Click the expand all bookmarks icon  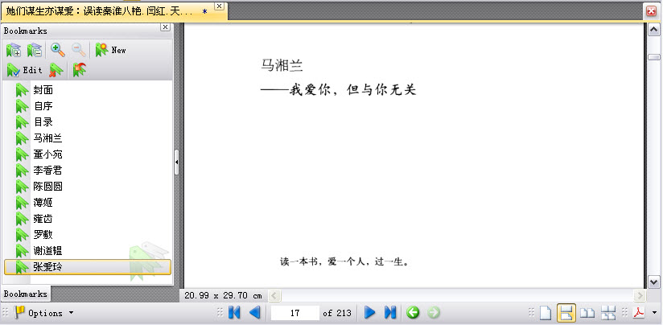pos(13,50)
